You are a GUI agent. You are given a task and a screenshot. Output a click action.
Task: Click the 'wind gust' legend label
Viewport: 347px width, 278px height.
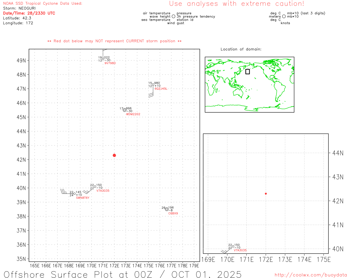click(176, 23)
